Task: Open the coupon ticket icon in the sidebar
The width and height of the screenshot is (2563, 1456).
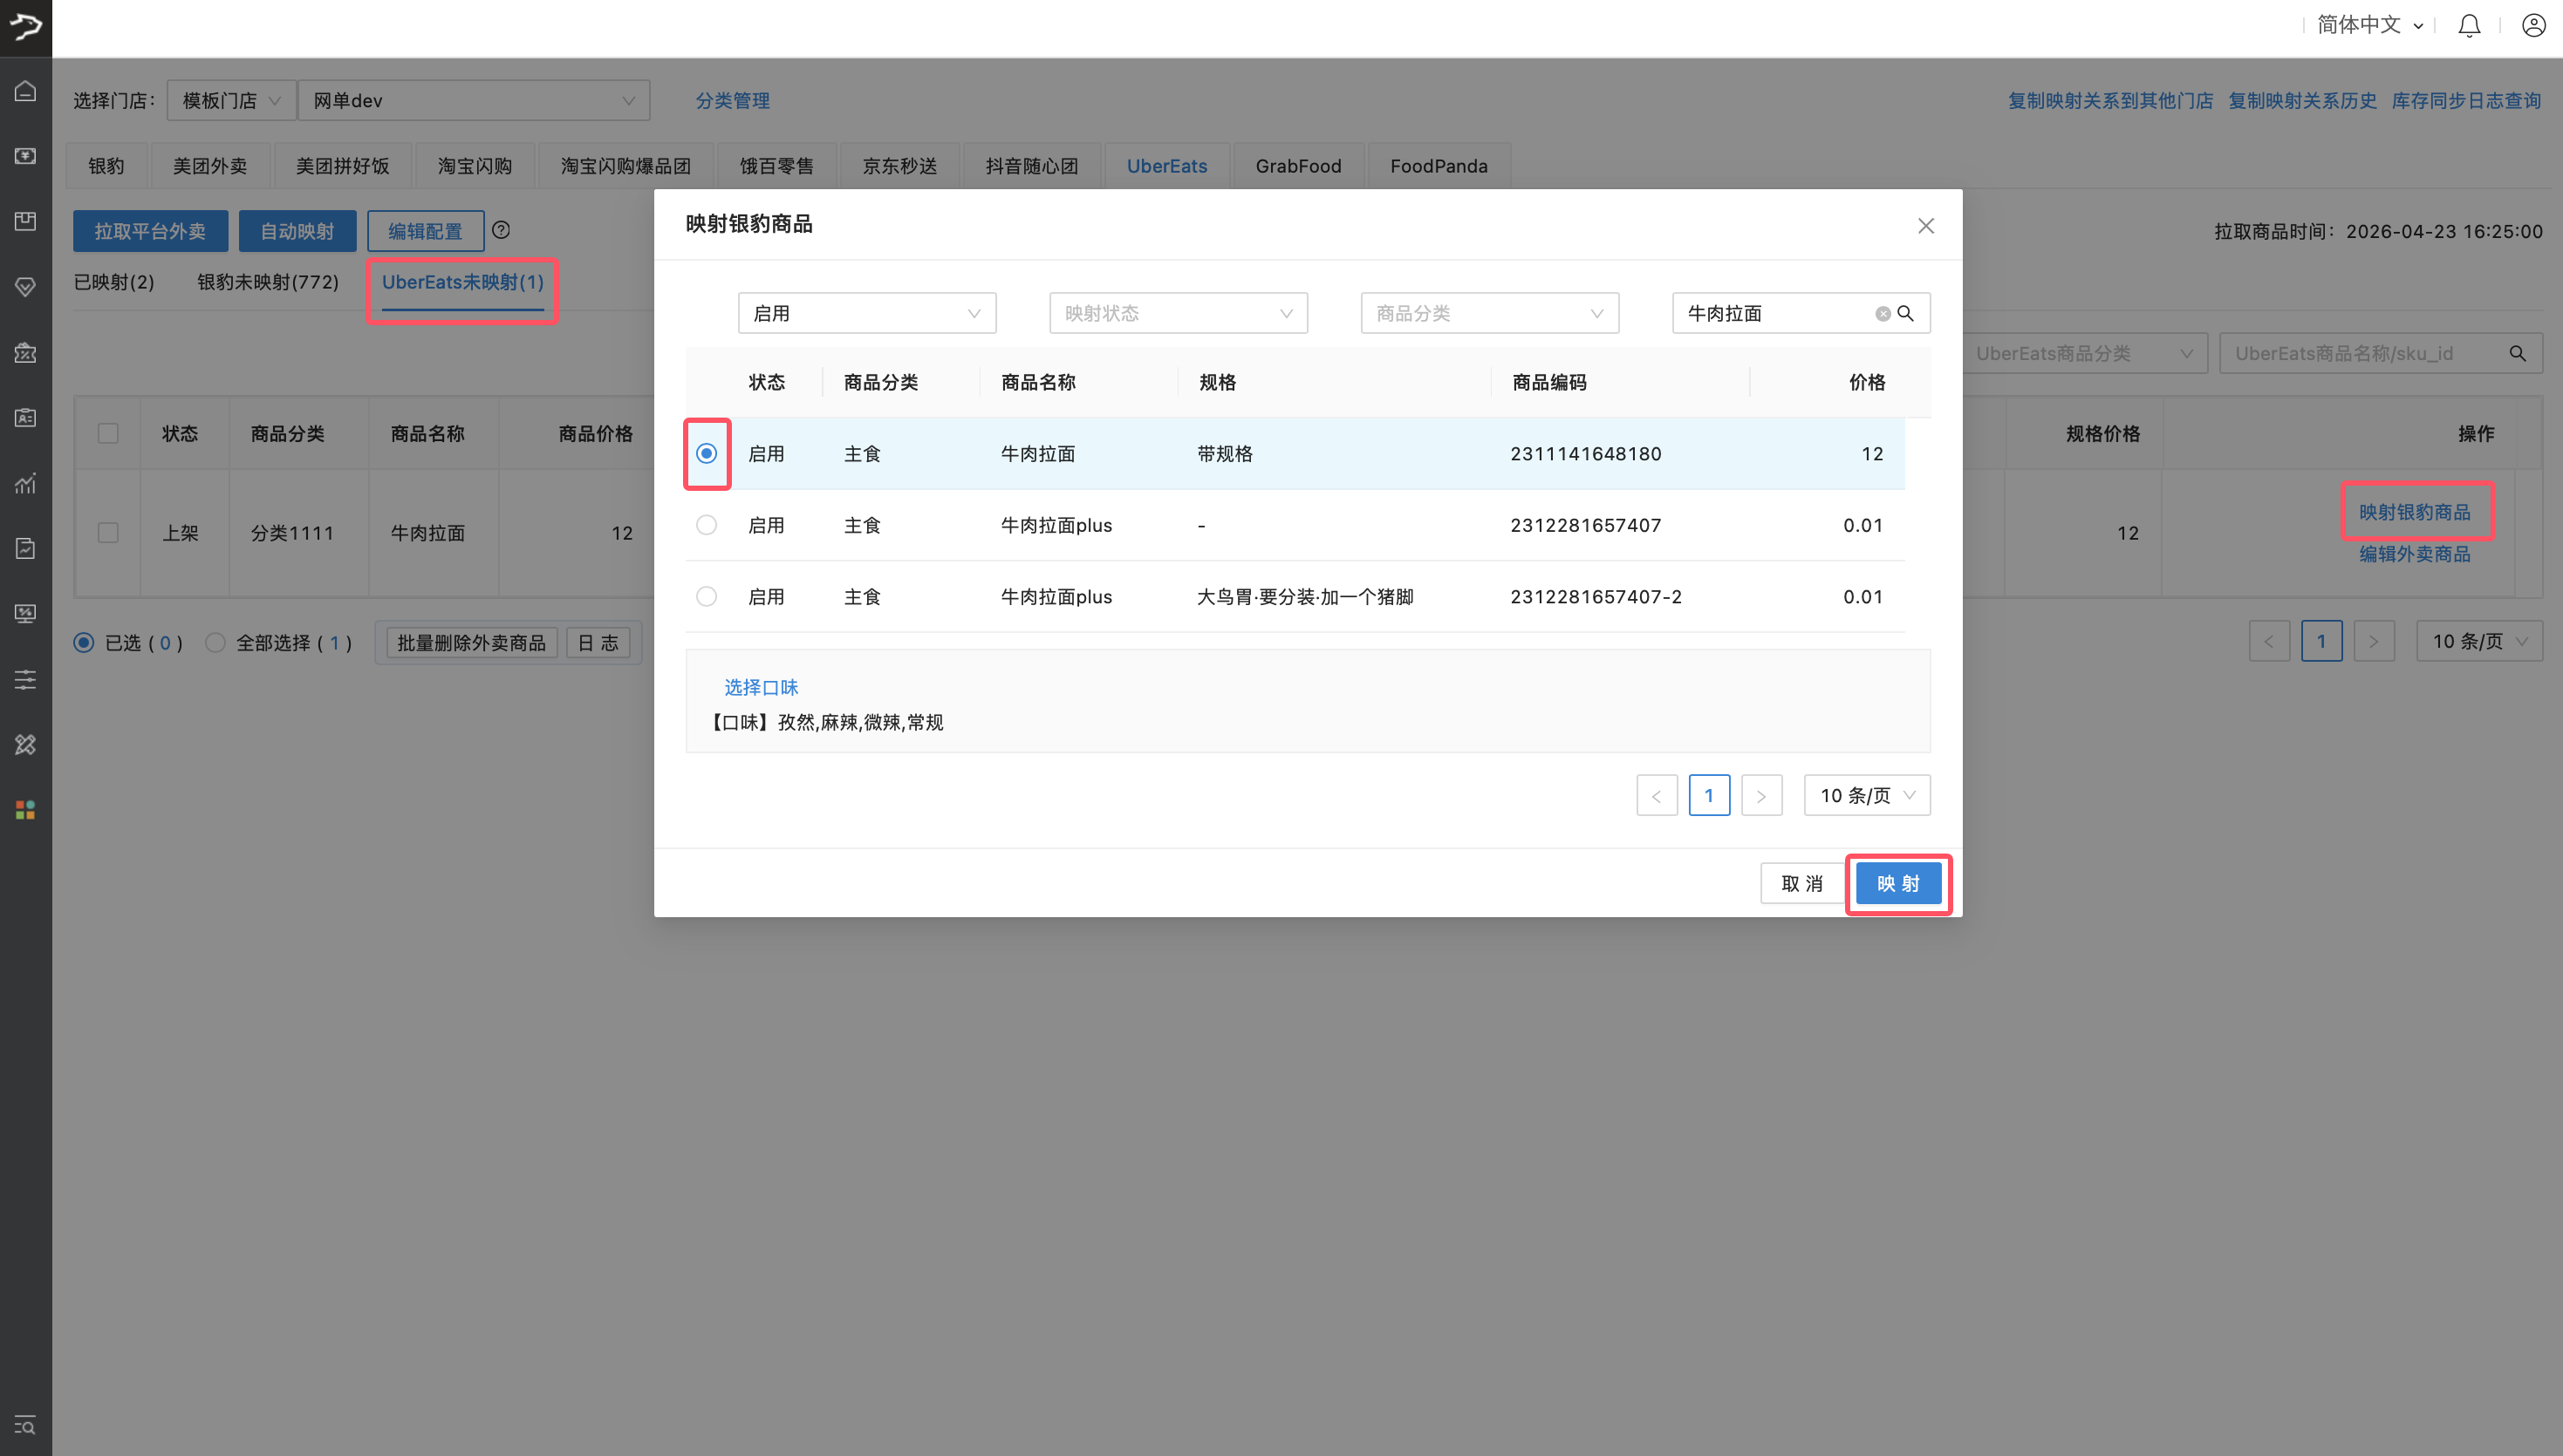Action: pyautogui.click(x=26, y=352)
